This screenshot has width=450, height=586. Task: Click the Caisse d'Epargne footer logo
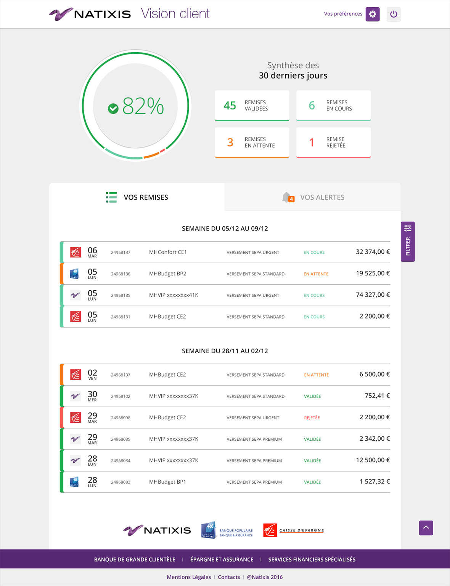click(x=294, y=530)
